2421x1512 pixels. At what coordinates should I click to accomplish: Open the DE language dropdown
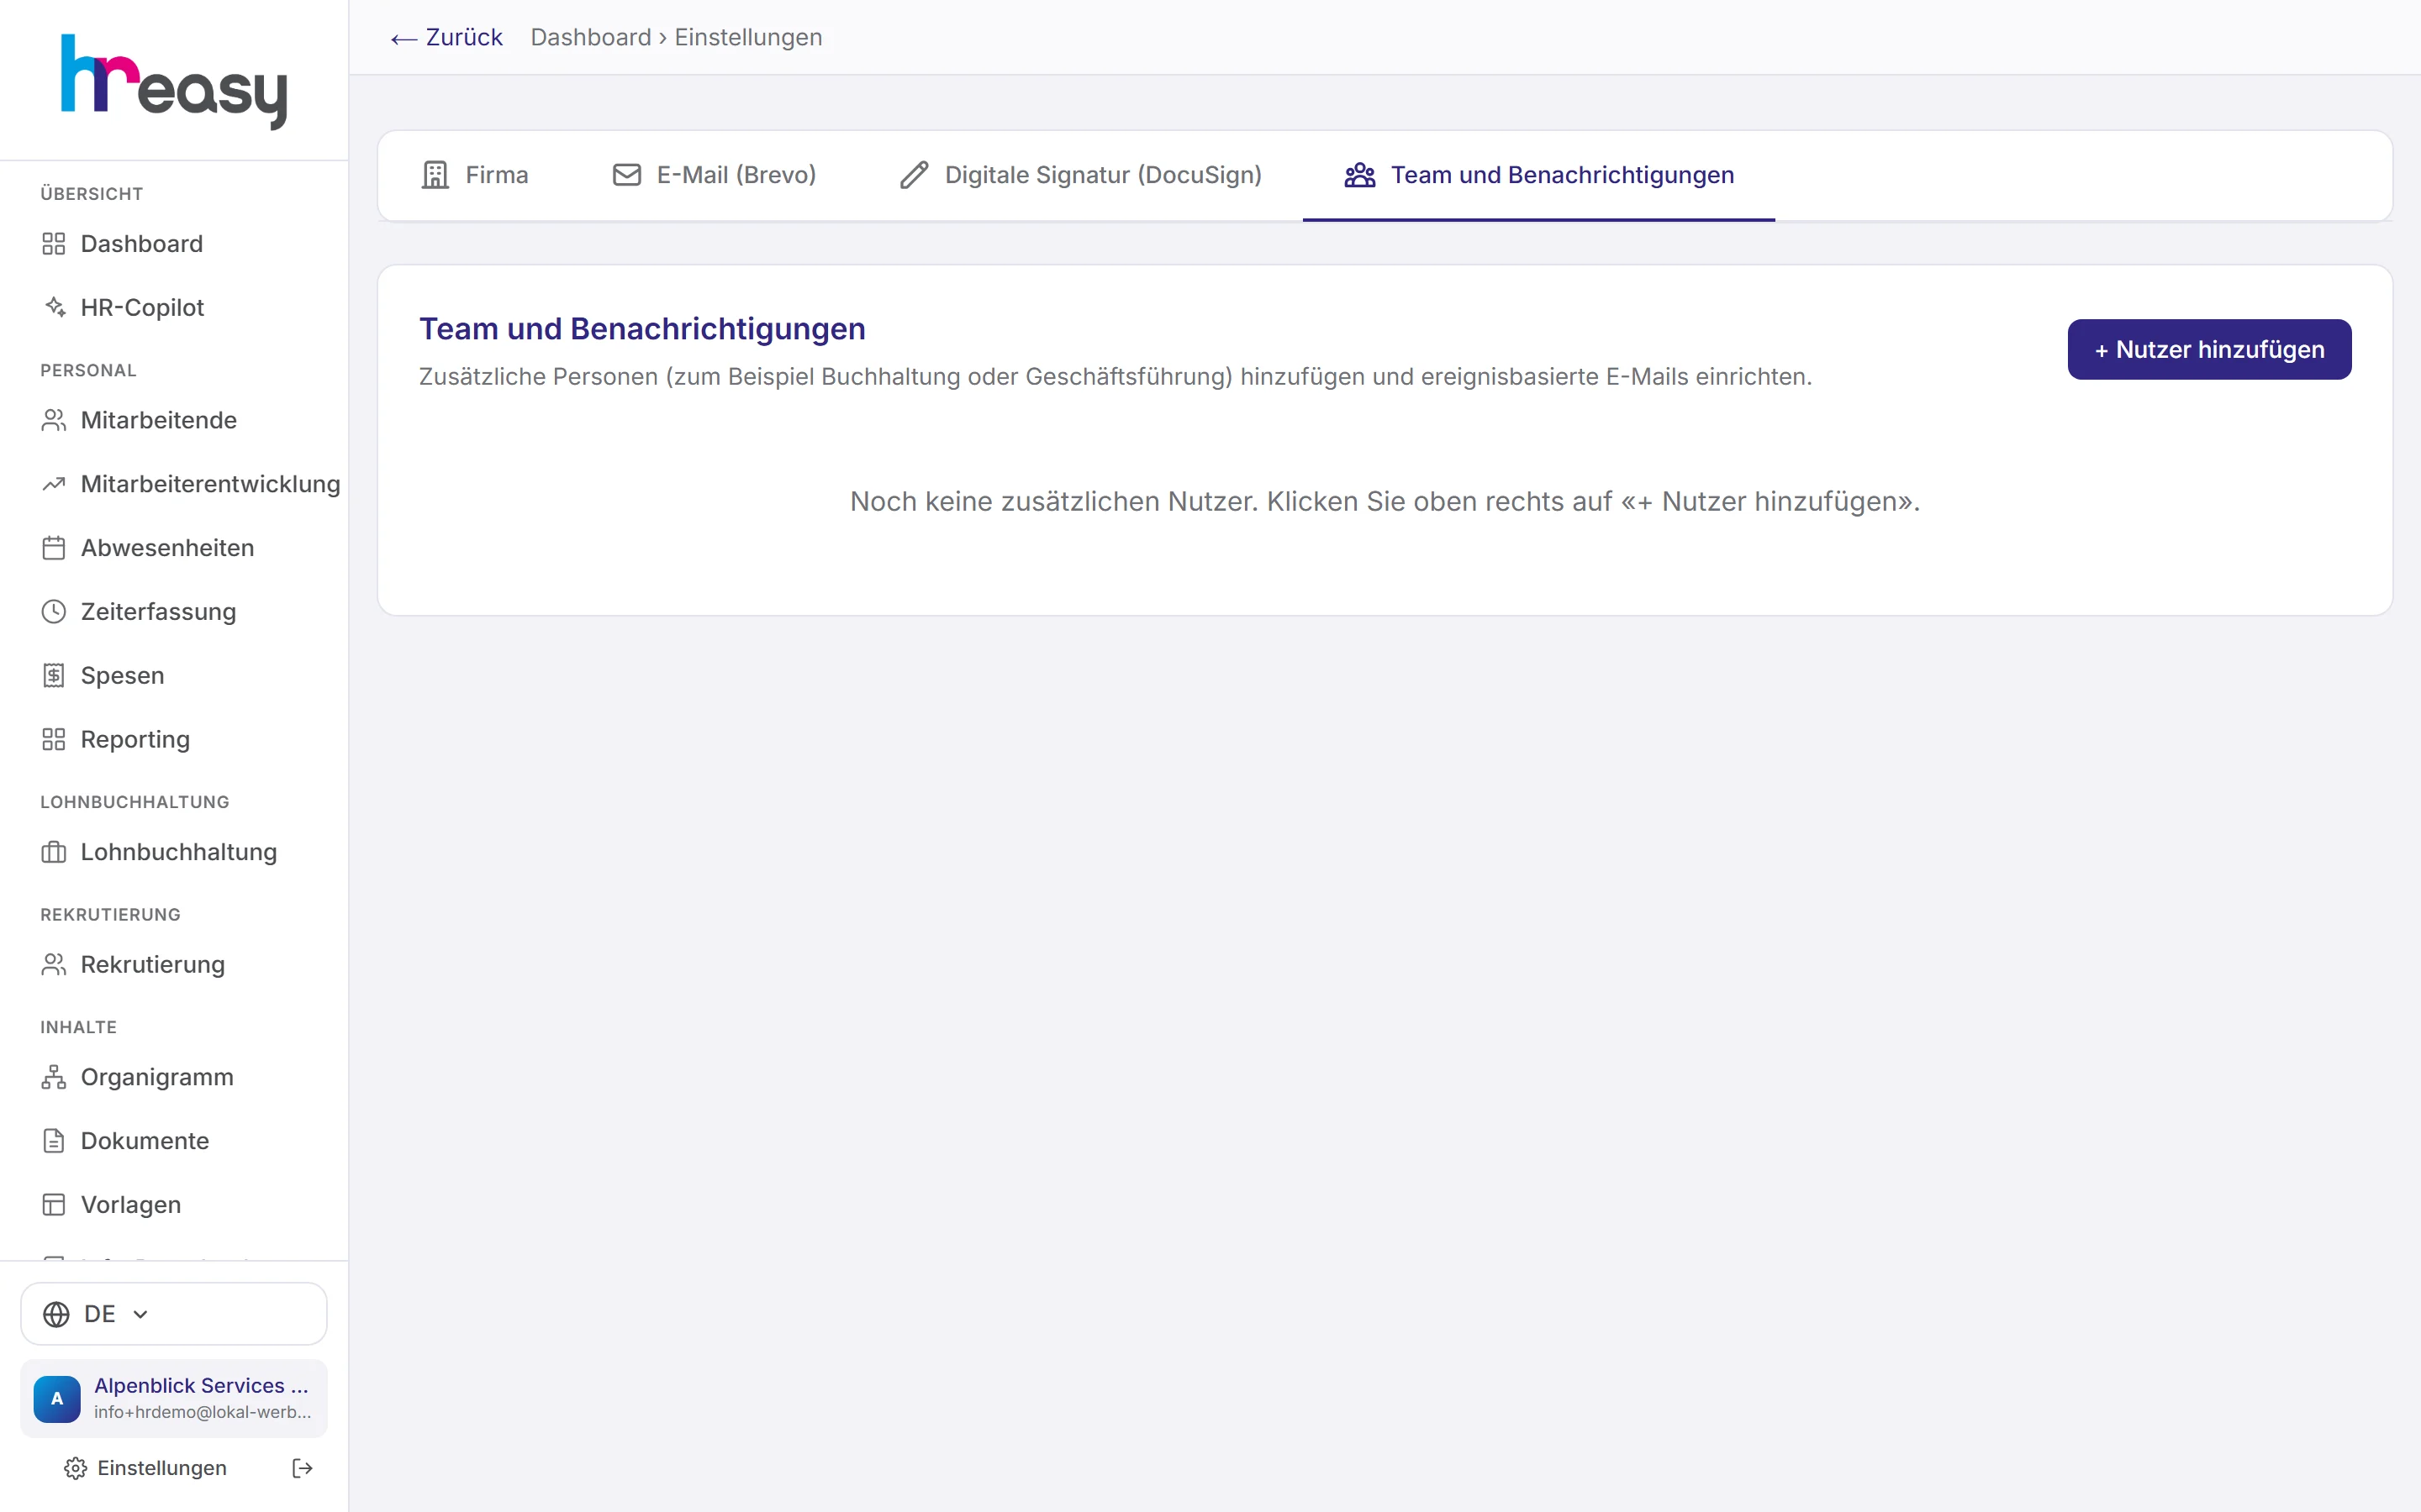(174, 1314)
